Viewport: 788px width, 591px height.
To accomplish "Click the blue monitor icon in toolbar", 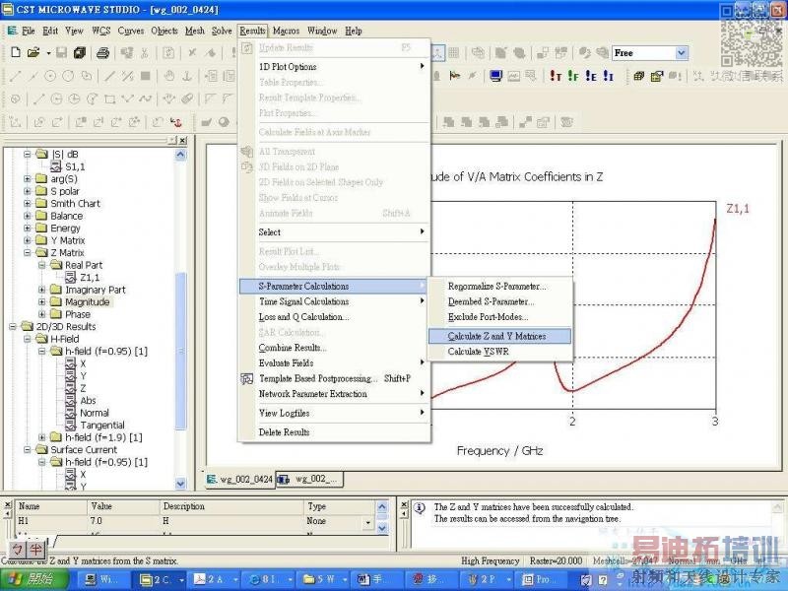I will (495, 76).
